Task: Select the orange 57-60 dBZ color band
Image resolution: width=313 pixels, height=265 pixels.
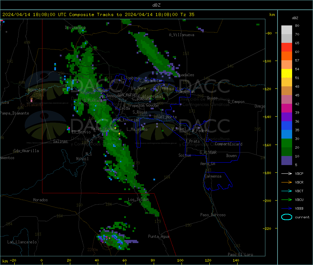Action: tap(287, 56)
